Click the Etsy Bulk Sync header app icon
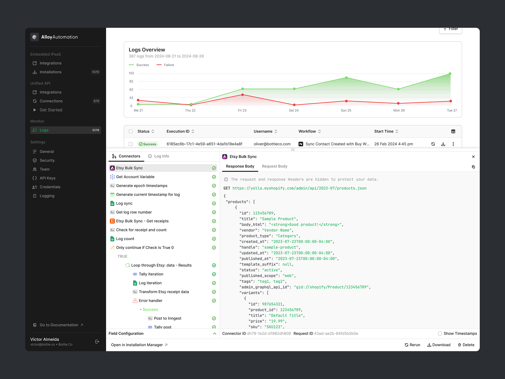Screen dimensions: 505x379 (225, 157)
